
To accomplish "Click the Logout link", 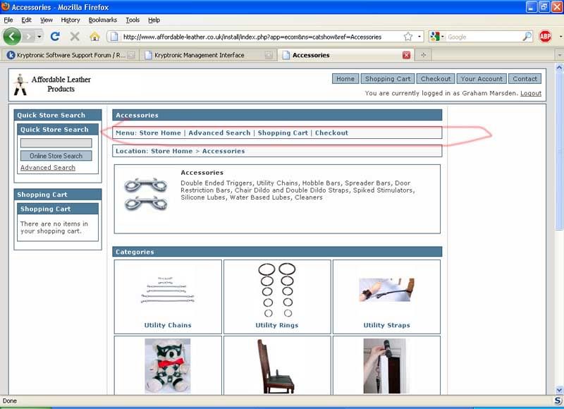I will tap(531, 93).
